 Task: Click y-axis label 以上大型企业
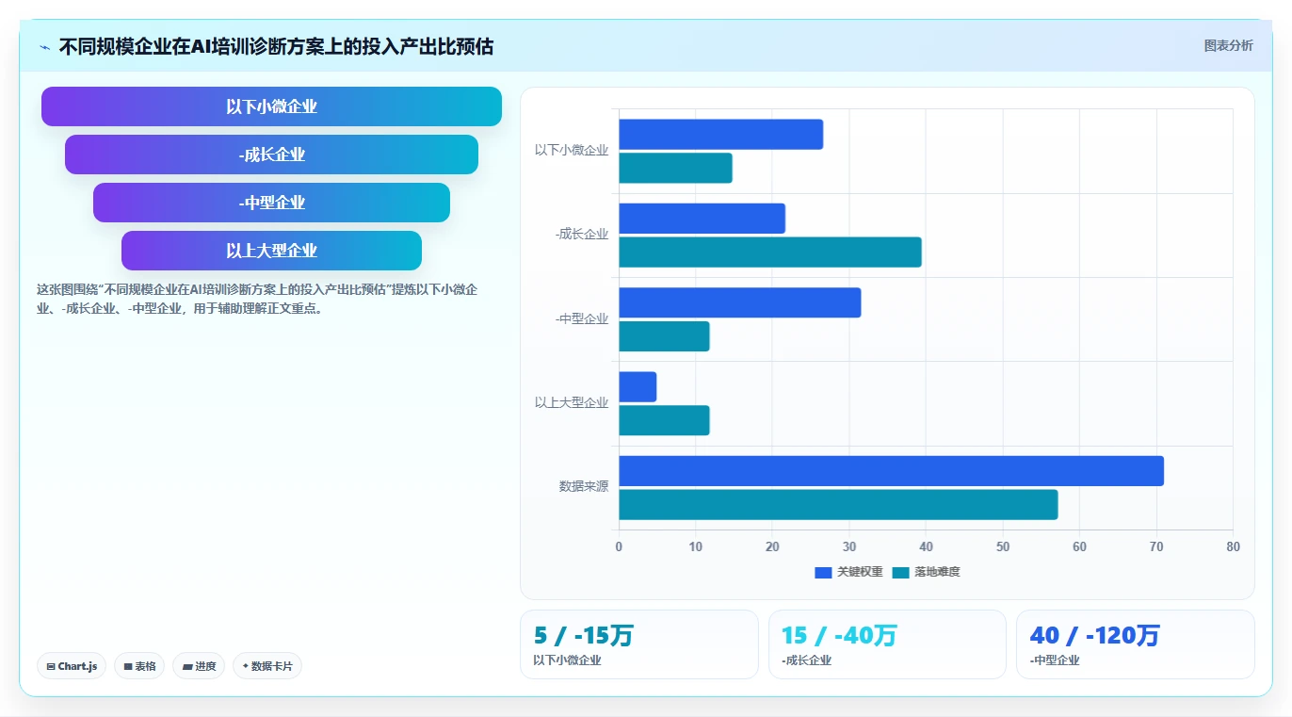[x=572, y=402]
